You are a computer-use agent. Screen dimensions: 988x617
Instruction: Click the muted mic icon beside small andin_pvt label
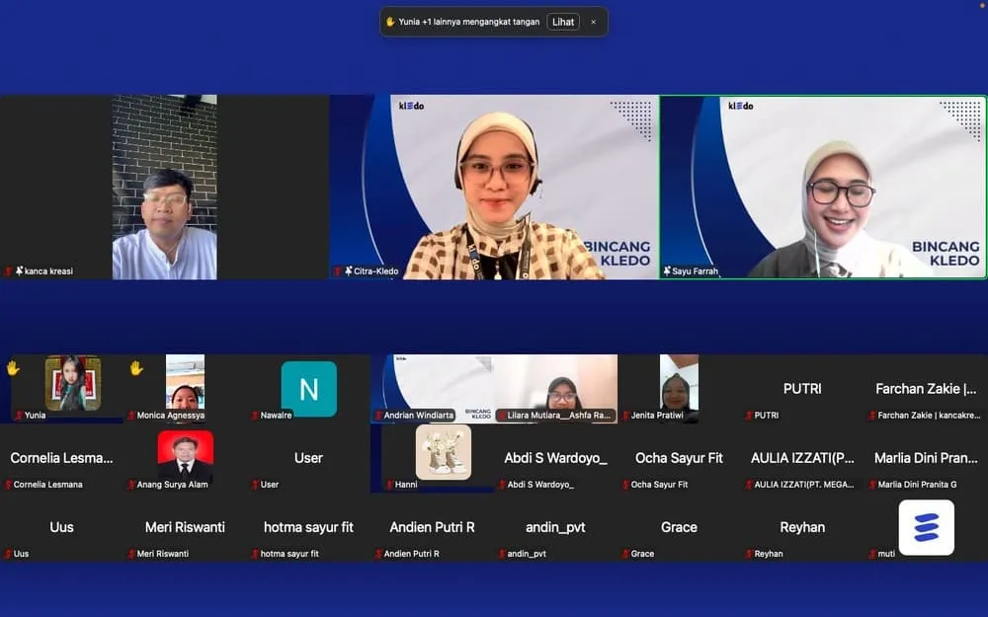point(502,554)
